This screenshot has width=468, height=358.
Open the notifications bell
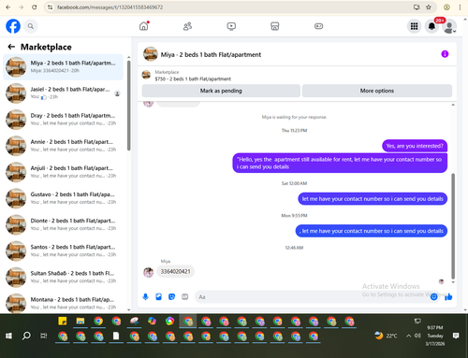pos(431,26)
